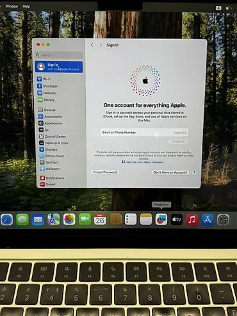Viewport: 237px width, 316px height.
Task: Open Freeform from the Dock
Action: (161, 219)
